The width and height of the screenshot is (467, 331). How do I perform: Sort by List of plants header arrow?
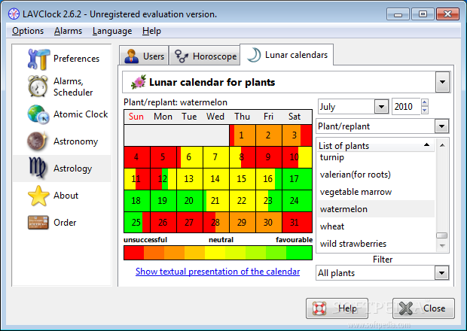click(426, 145)
